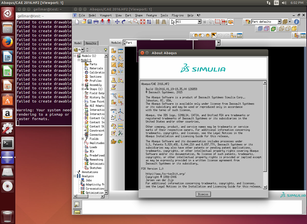
Task: Click the blue Query information icon
Action: click(x=296, y=21)
